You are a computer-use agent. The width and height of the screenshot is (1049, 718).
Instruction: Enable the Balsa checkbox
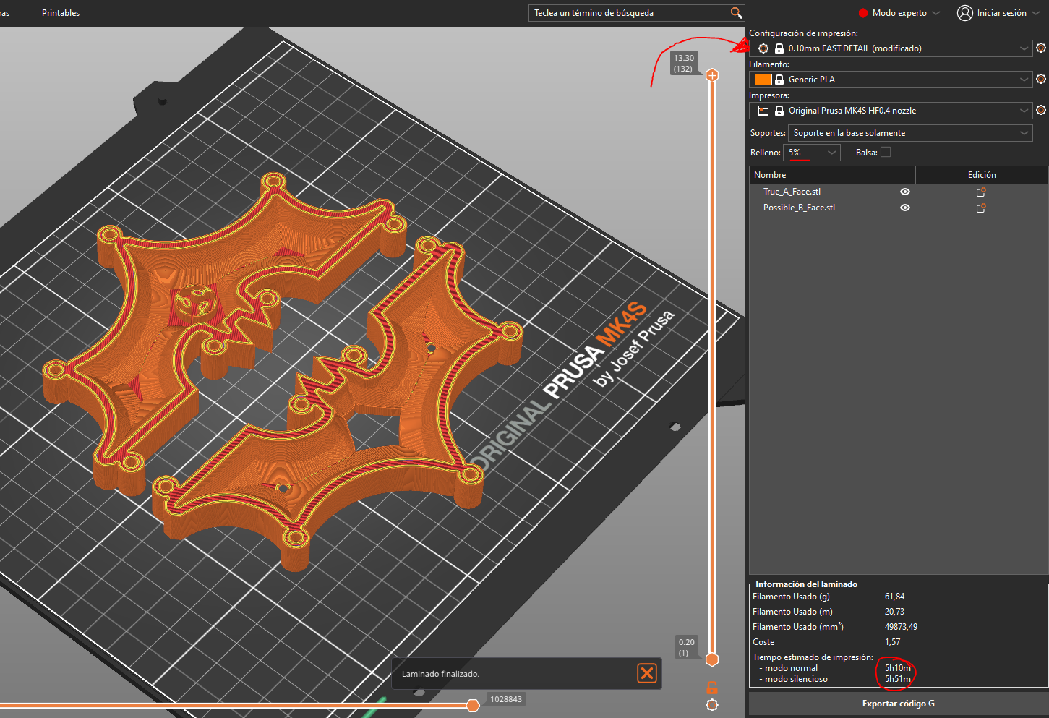886,153
